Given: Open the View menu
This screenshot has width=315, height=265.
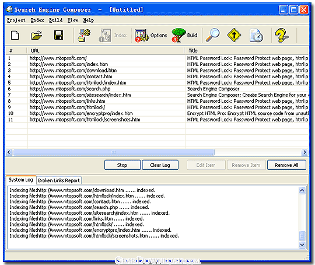Looking at the screenshot, I should click(x=72, y=20).
